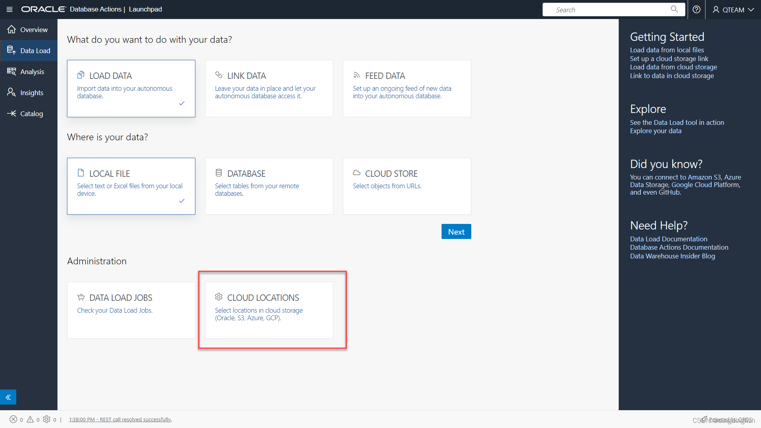This screenshot has width=761, height=428.
Task: Choose the Database data location option
Action: [269, 186]
